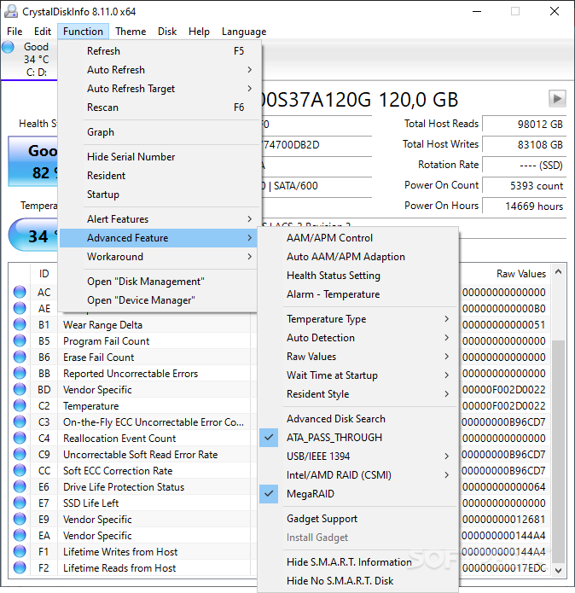Click the status orb for BD Vendor Specific
Screen dimensions: 575x593
[x=20, y=390]
